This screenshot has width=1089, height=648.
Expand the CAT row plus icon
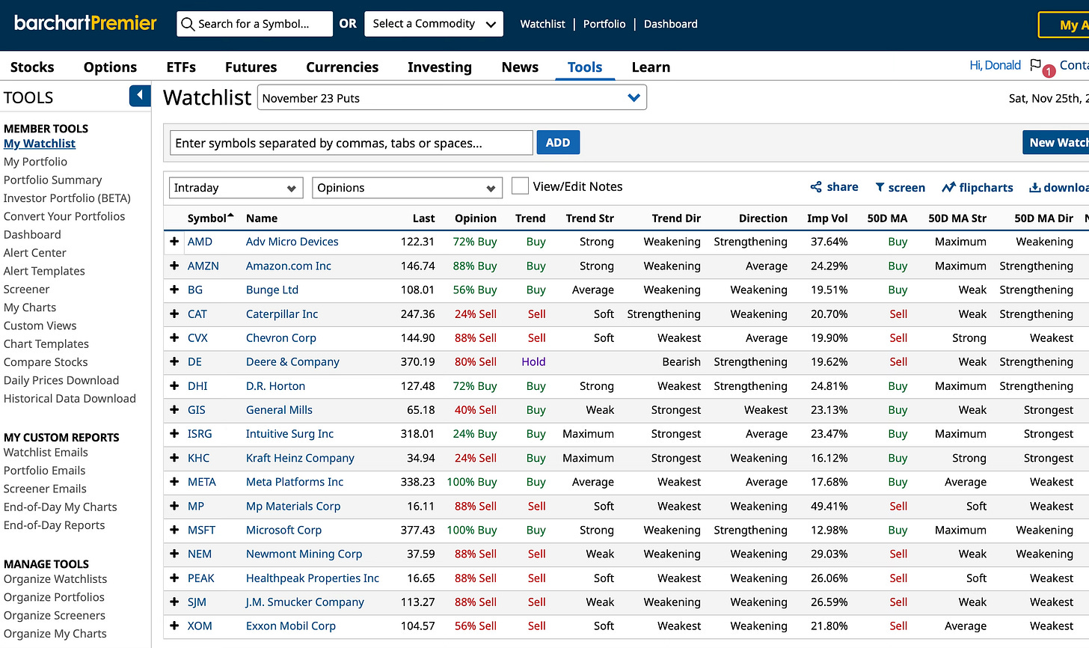click(174, 314)
